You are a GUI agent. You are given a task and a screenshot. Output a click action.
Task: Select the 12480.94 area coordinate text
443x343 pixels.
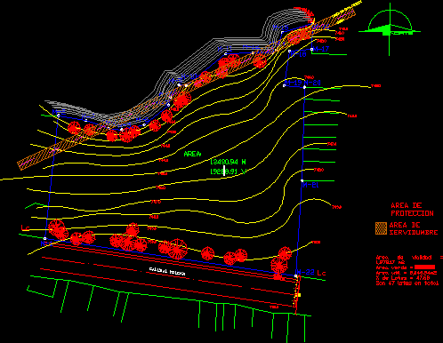[228, 162]
